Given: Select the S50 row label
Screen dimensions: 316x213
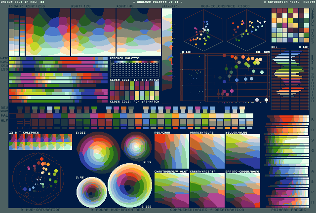Looking at the screenshot, I should pyautogui.click(x=4, y=66).
